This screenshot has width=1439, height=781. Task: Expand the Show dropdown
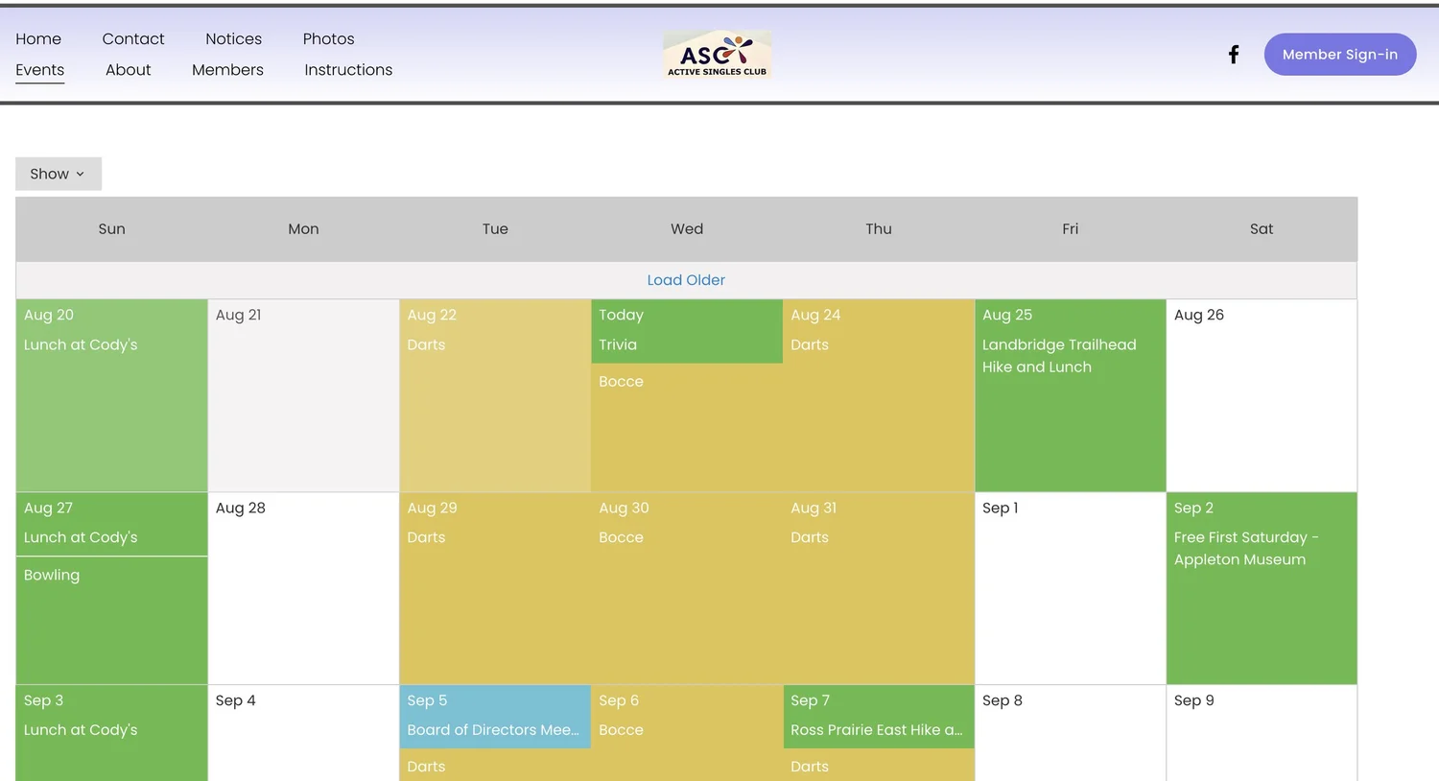click(59, 174)
